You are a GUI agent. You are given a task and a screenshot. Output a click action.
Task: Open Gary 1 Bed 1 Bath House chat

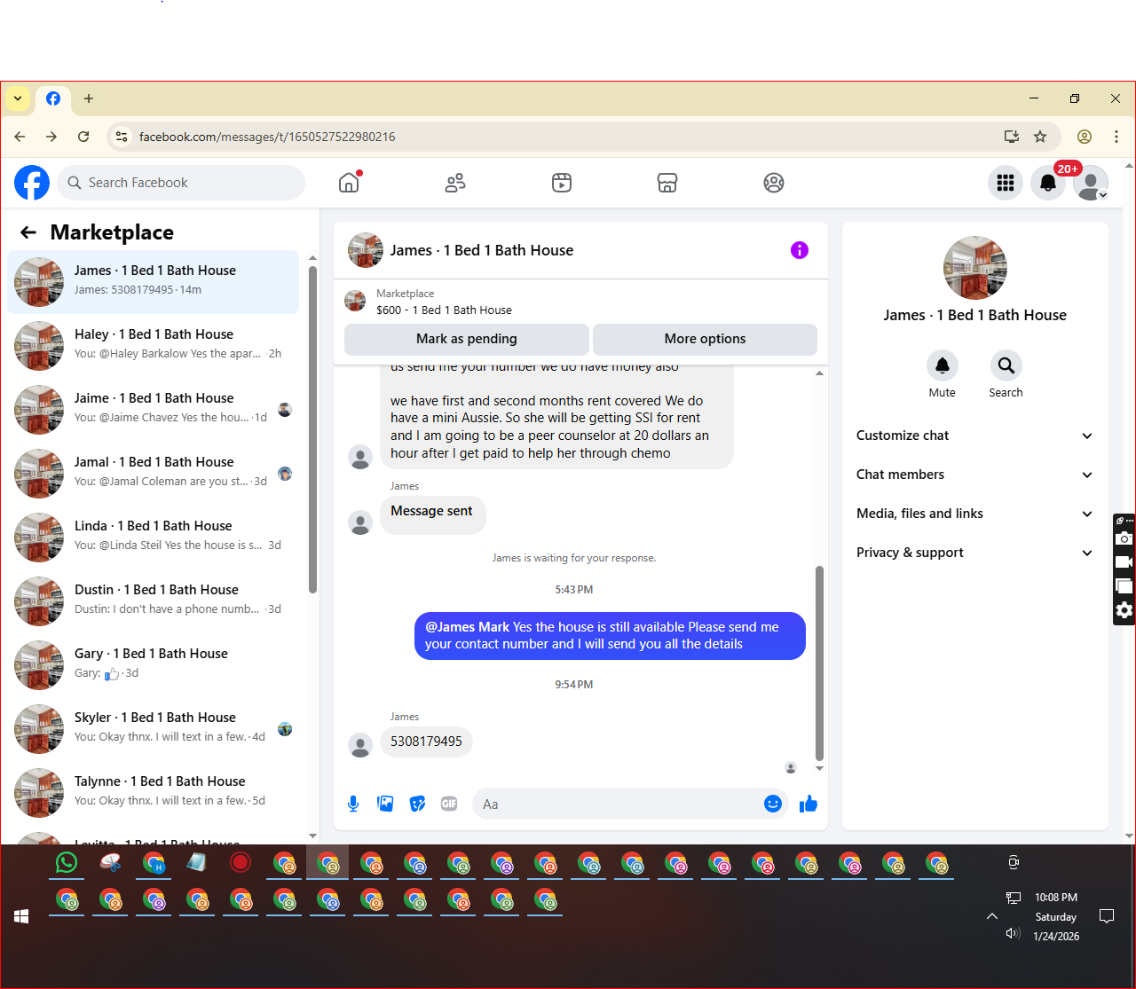click(154, 665)
